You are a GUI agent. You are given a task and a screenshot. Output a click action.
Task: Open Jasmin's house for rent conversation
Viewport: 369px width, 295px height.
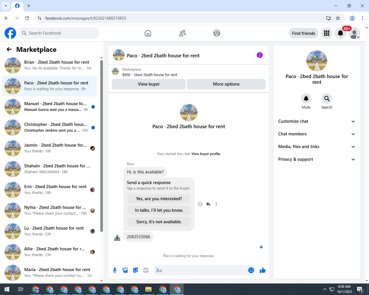pos(50,148)
